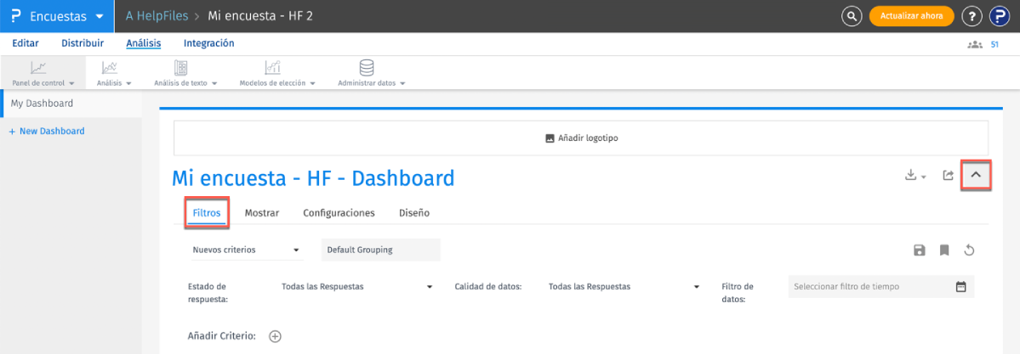Go to the Distribuir tab

83,43
